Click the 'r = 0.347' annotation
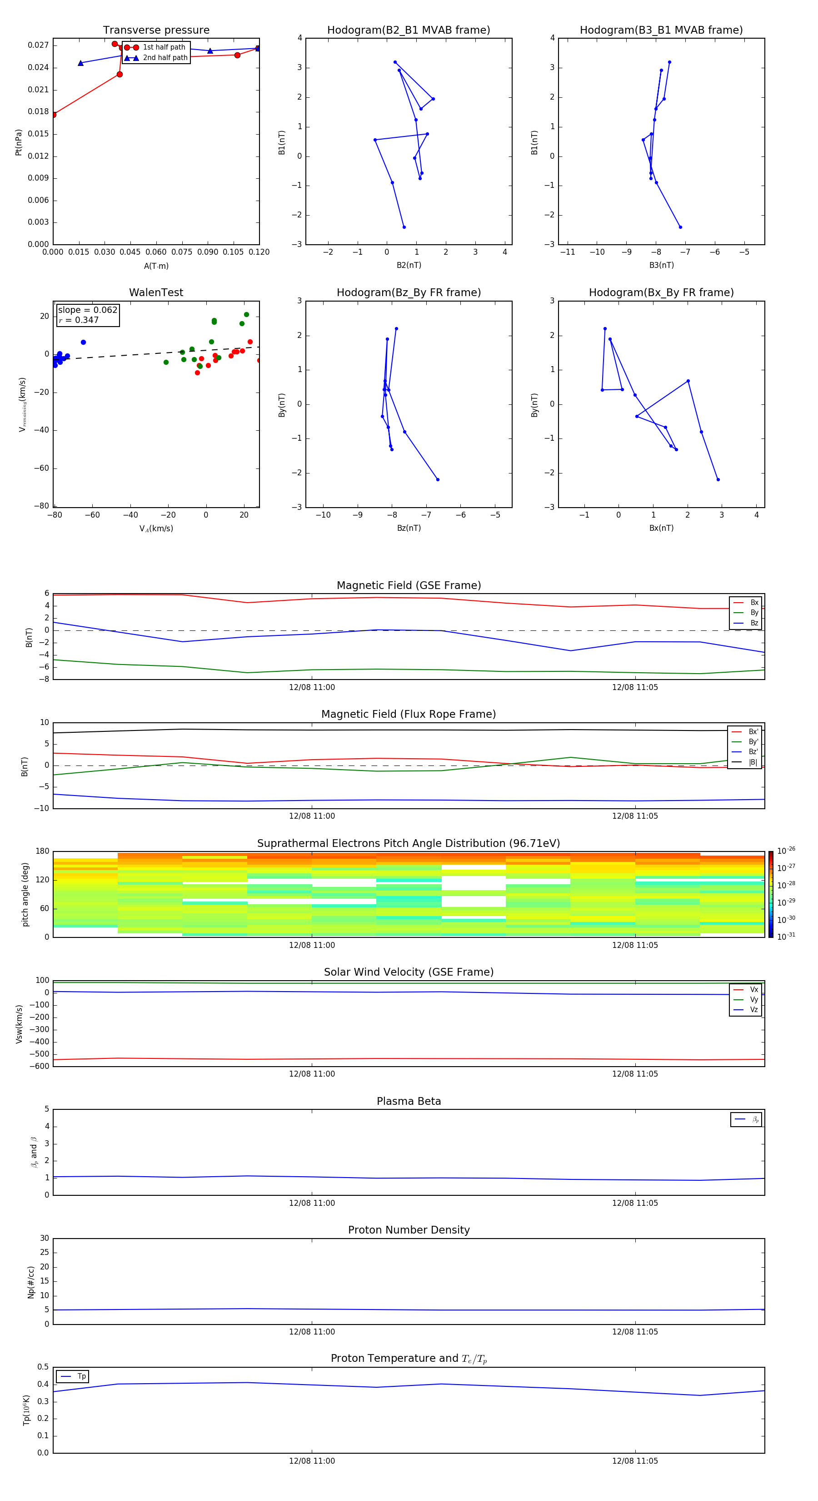818x1501 pixels. (x=79, y=320)
